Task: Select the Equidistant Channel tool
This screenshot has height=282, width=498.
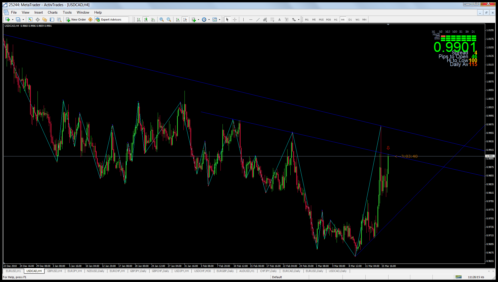Action: tap(265, 20)
